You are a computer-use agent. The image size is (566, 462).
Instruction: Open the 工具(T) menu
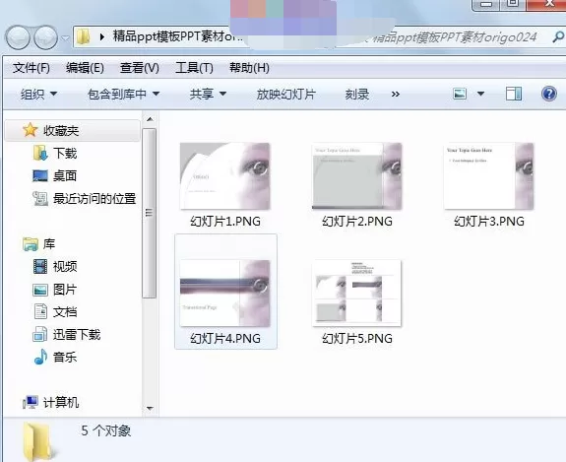[x=194, y=68]
